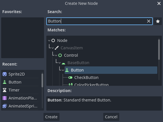Click the Cancel button
The height and width of the screenshot is (122, 163).
pos(111,117)
